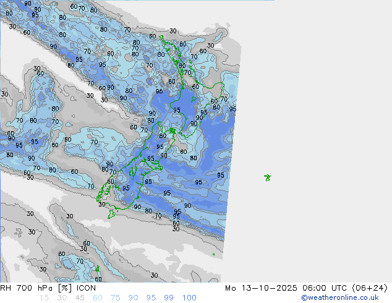Select the 75 value in the legend
The width and height of the screenshot is (392, 303).
click(x=115, y=297)
